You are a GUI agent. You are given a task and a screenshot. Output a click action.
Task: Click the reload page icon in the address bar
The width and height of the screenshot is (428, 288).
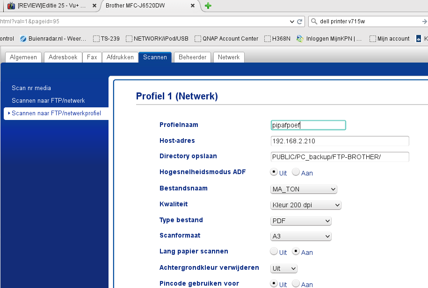point(300,21)
